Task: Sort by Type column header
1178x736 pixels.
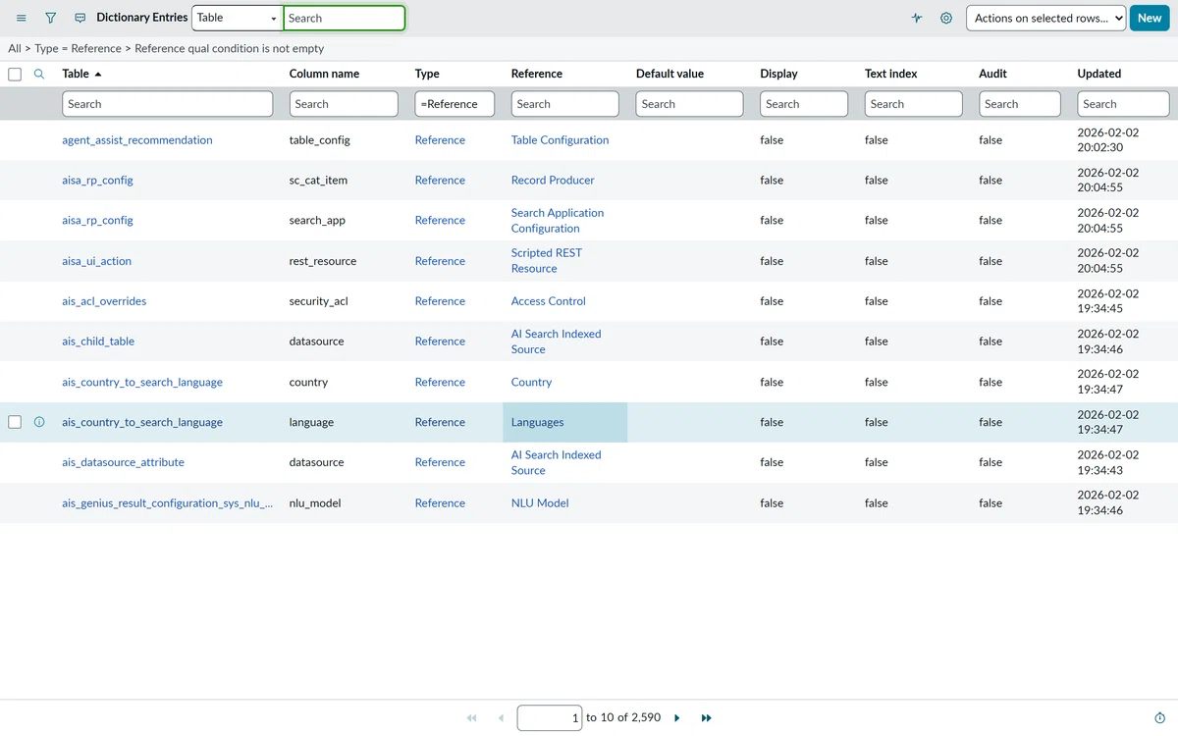Action: [427, 74]
